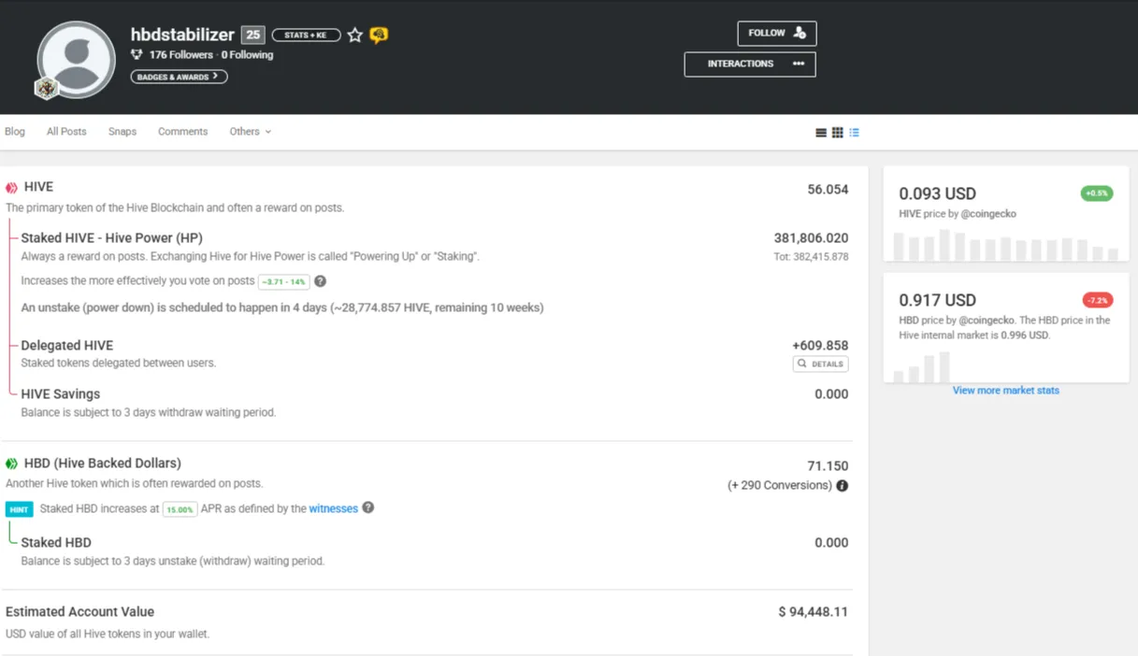Click the conversions info icon
The image size is (1138, 656).
coord(843,486)
